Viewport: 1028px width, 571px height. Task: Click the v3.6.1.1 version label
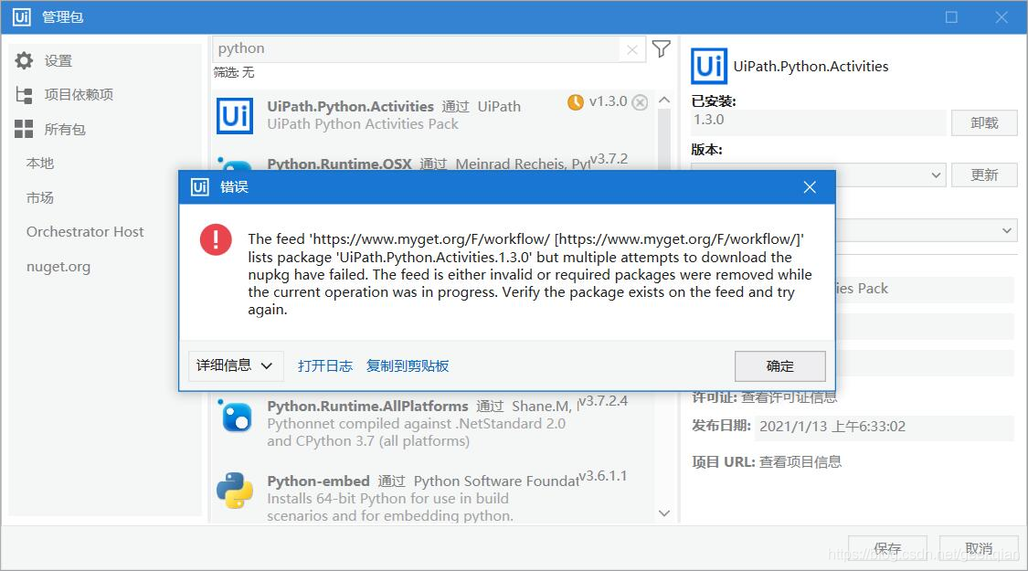[603, 476]
